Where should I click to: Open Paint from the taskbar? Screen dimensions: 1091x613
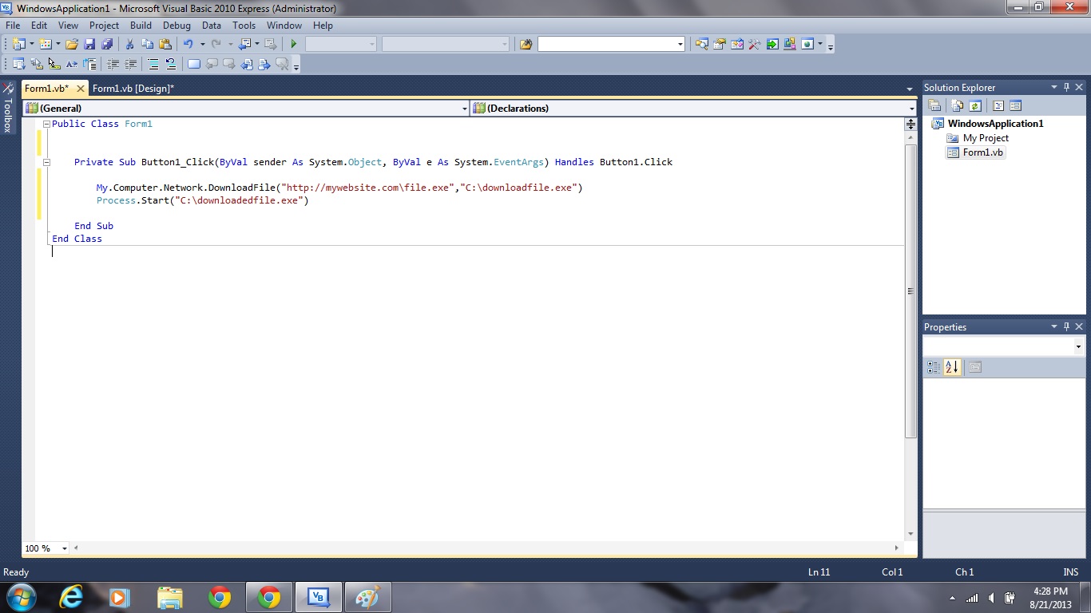(x=367, y=597)
